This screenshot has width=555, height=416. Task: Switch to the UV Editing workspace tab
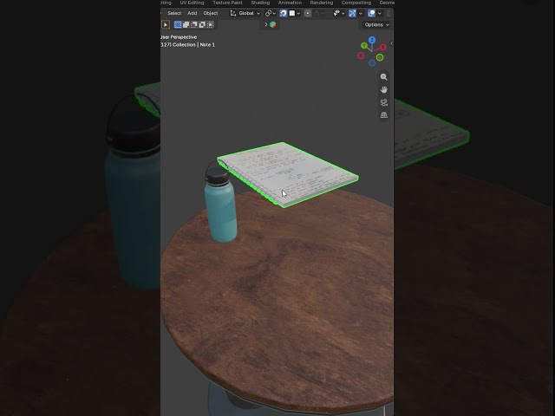tap(192, 3)
